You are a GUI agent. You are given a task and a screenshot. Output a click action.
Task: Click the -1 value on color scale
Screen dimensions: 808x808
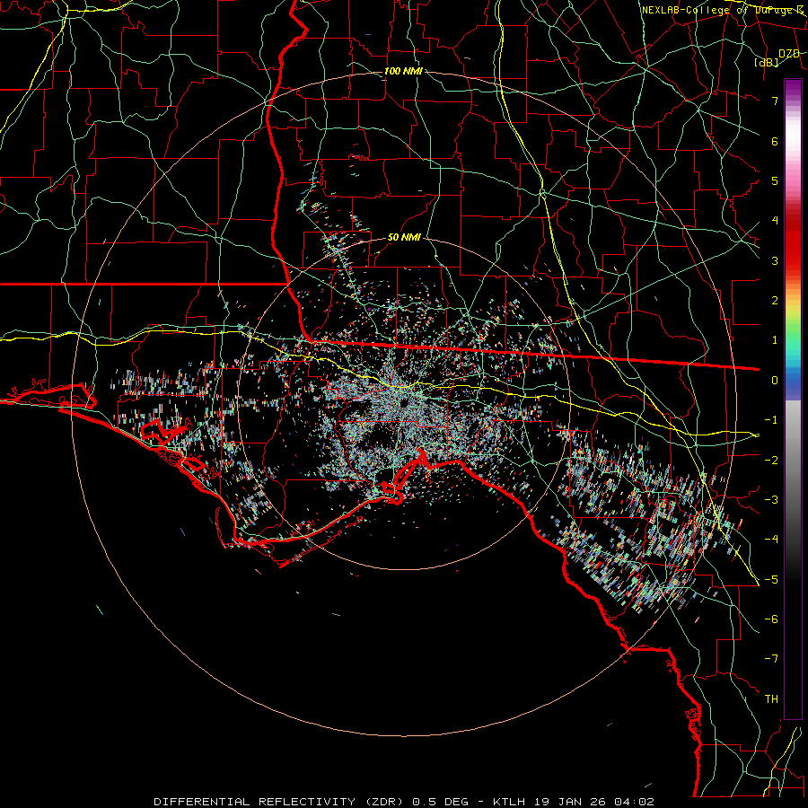pos(771,420)
